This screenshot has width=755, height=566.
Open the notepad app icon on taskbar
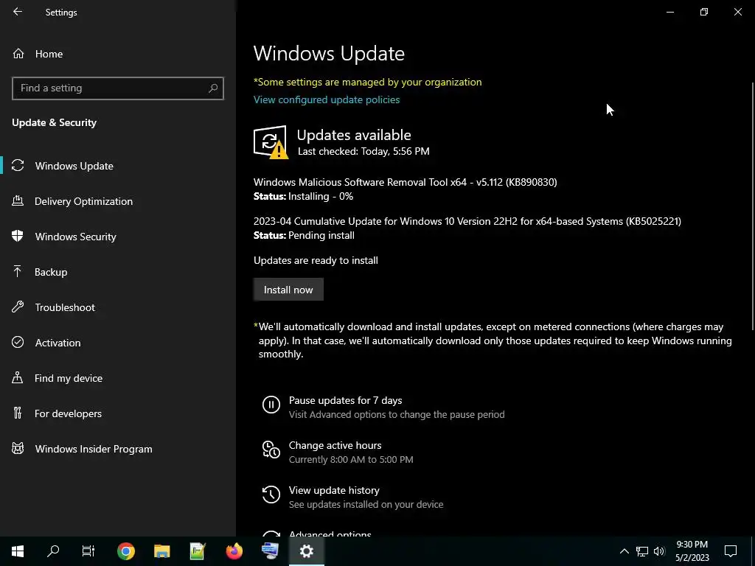click(x=198, y=551)
